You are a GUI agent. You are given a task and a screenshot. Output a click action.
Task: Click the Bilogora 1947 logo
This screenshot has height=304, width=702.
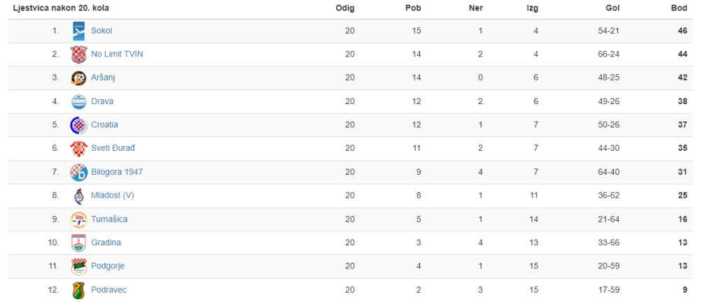point(79,172)
